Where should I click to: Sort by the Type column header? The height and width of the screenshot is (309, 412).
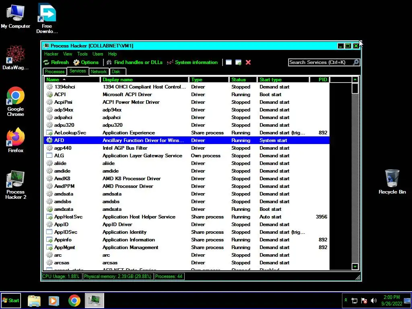209,80
